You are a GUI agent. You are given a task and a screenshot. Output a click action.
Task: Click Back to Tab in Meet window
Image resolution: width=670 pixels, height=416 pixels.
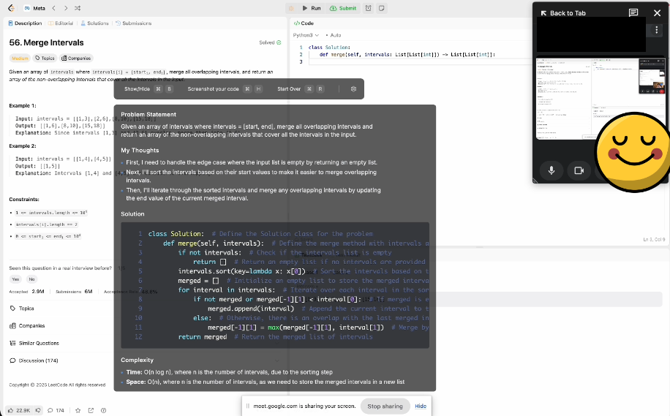point(563,13)
